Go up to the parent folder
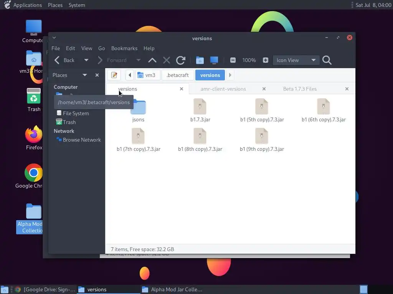The width and height of the screenshot is (393, 294). point(152,60)
